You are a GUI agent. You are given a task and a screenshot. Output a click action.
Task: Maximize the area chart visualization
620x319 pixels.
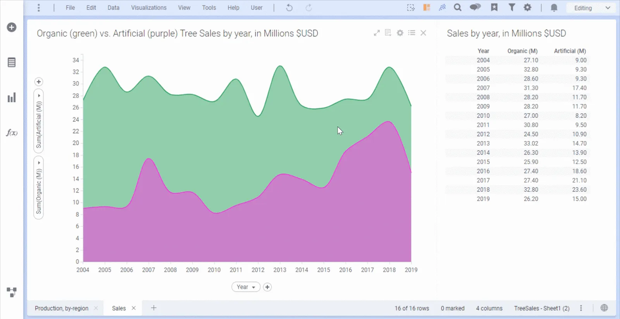pos(377,33)
